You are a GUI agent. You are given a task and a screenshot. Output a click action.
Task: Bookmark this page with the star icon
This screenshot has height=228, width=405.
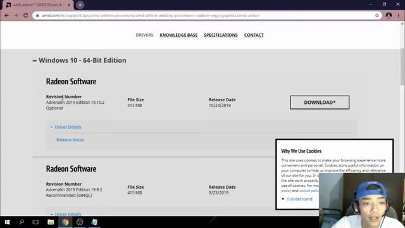click(377, 15)
